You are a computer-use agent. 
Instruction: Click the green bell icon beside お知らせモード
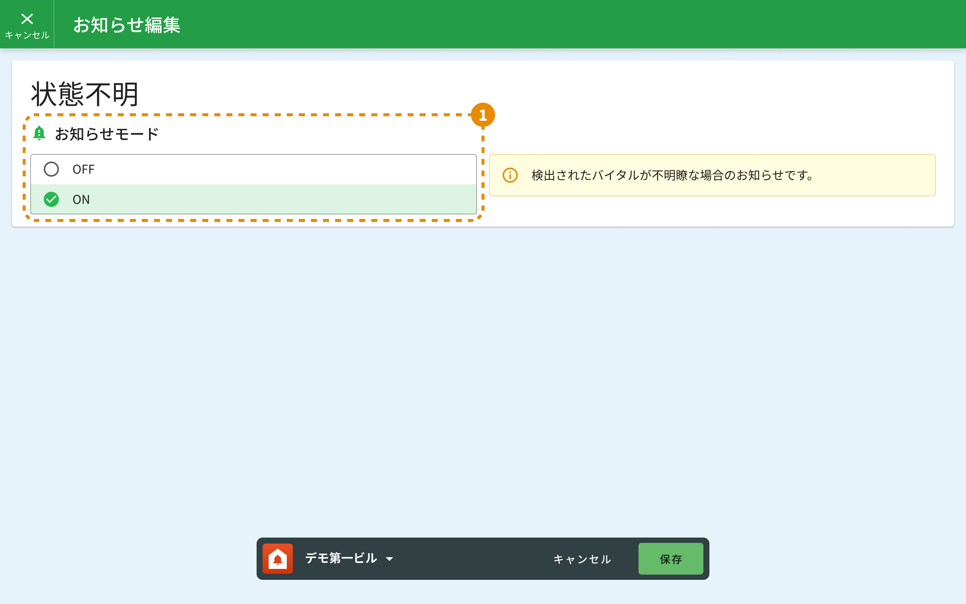coord(39,133)
